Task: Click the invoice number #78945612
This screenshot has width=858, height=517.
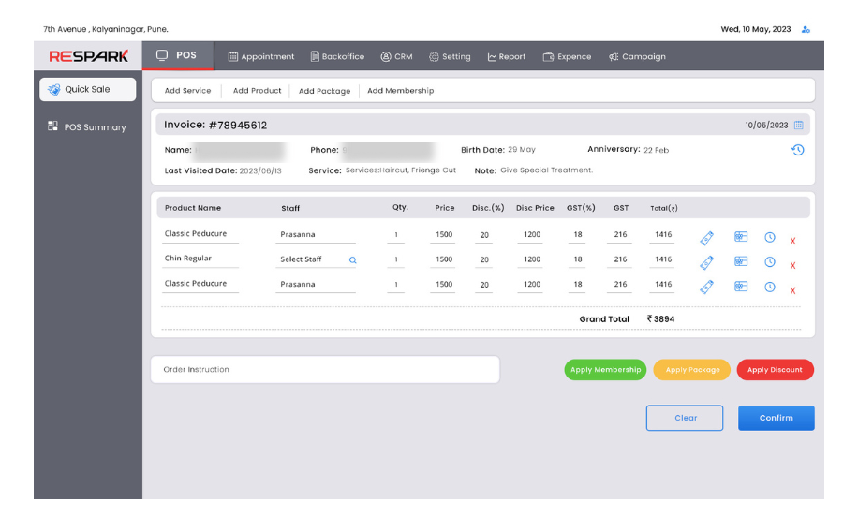Action: (238, 126)
